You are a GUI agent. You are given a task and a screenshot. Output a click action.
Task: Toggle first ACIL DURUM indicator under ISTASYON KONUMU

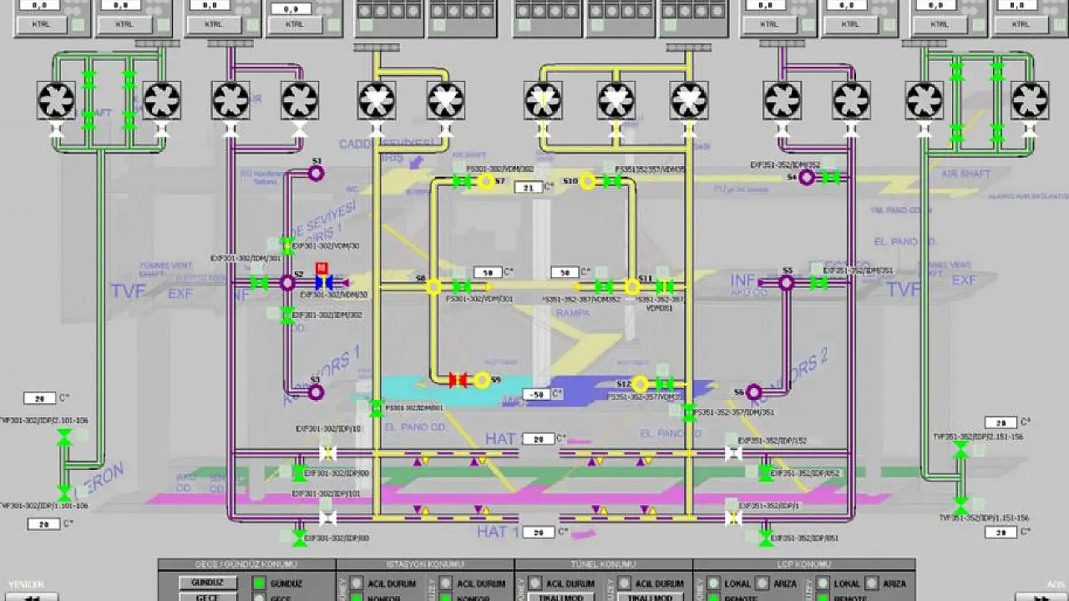click(x=357, y=583)
